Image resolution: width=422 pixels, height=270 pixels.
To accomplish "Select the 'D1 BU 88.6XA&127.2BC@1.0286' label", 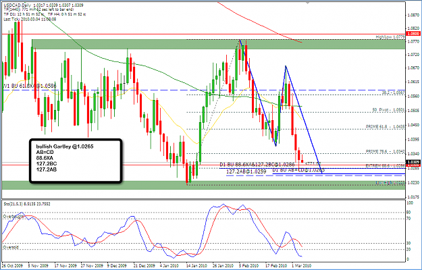I will coord(257,164).
